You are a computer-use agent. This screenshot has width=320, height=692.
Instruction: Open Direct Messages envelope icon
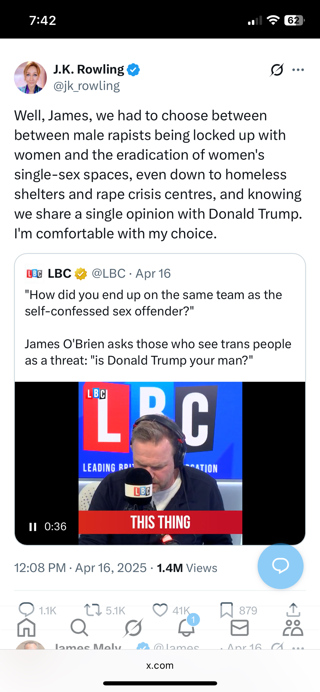tap(240, 628)
